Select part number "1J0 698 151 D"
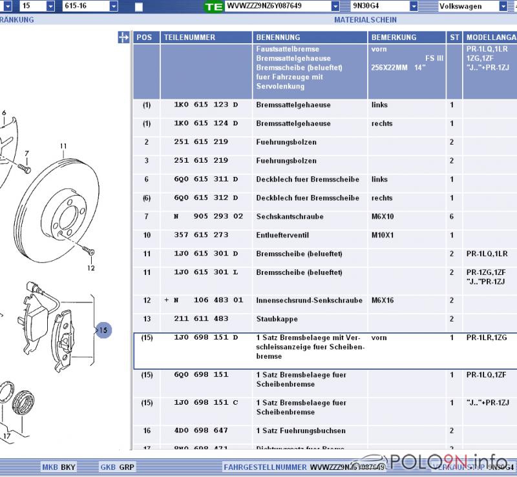The width and height of the screenshot is (517, 477). point(206,338)
